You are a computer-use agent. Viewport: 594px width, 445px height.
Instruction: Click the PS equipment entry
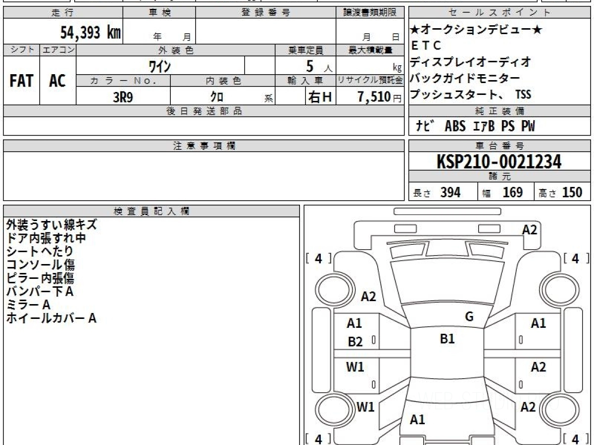pos(507,127)
